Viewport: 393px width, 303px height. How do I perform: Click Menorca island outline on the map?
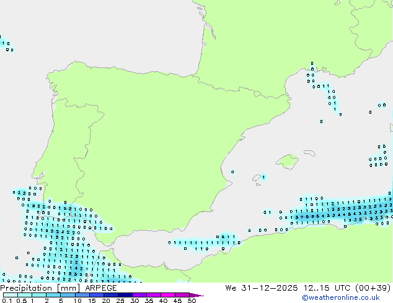point(310,153)
